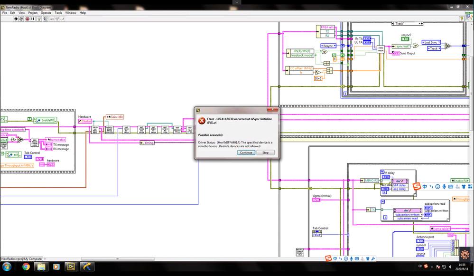Click the horizontal scrollbar left arrow

45,259
